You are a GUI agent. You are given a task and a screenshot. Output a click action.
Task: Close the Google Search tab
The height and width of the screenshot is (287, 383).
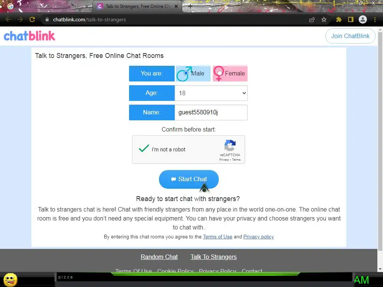[x=87, y=6]
